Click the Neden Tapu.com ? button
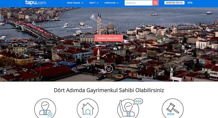The image size is (218, 118). click(109, 38)
